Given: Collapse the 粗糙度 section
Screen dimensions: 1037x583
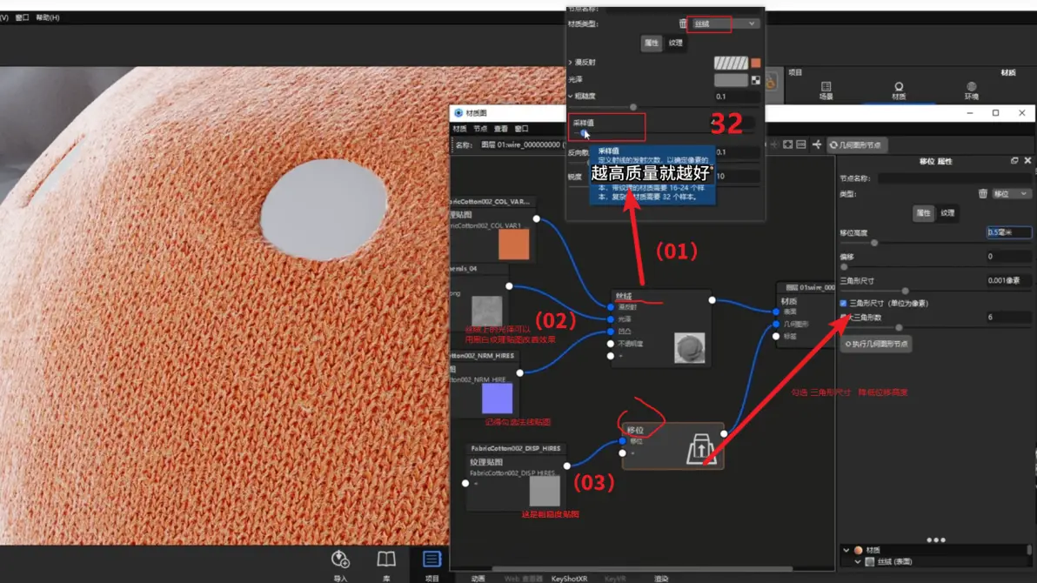Looking at the screenshot, I should coord(570,96).
